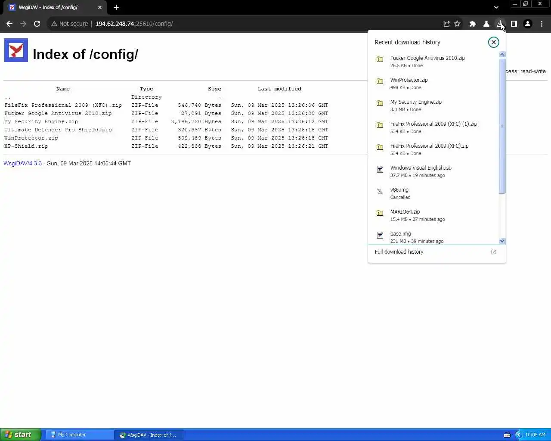This screenshot has width=551, height=441.
Task: Click the 3,196,730 Bytes size value
Action: point(196,121)
